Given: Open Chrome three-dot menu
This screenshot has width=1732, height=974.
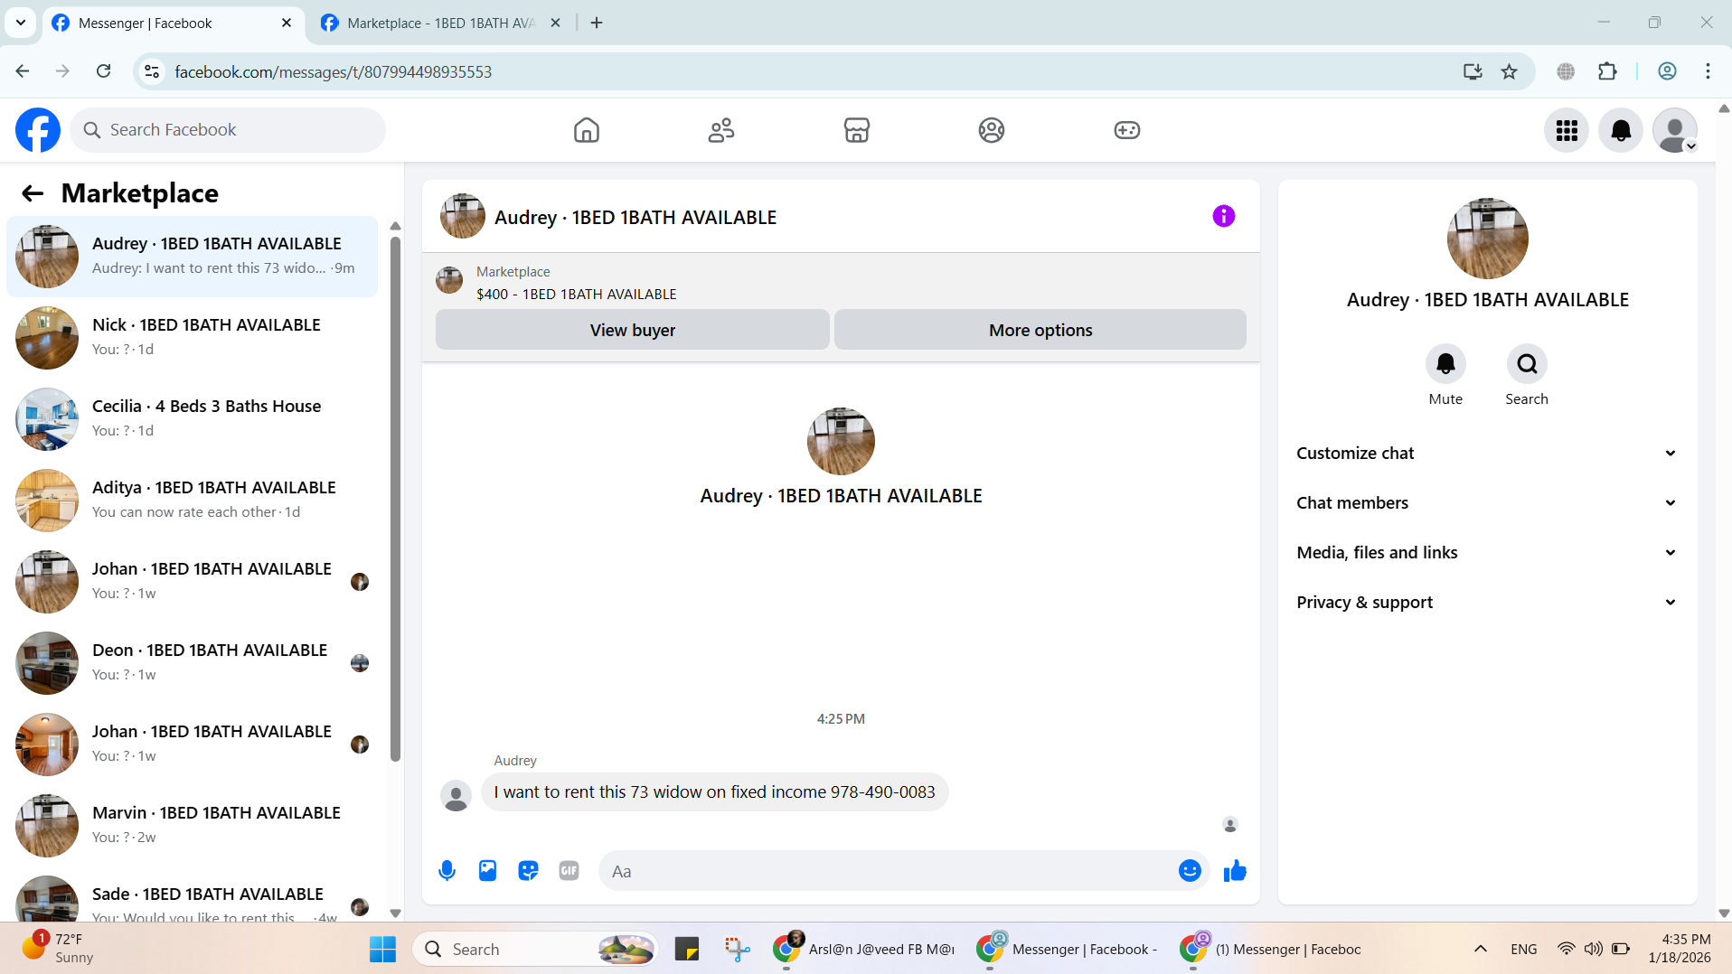Looking at the screenshot, I should tap(1708, 71).
